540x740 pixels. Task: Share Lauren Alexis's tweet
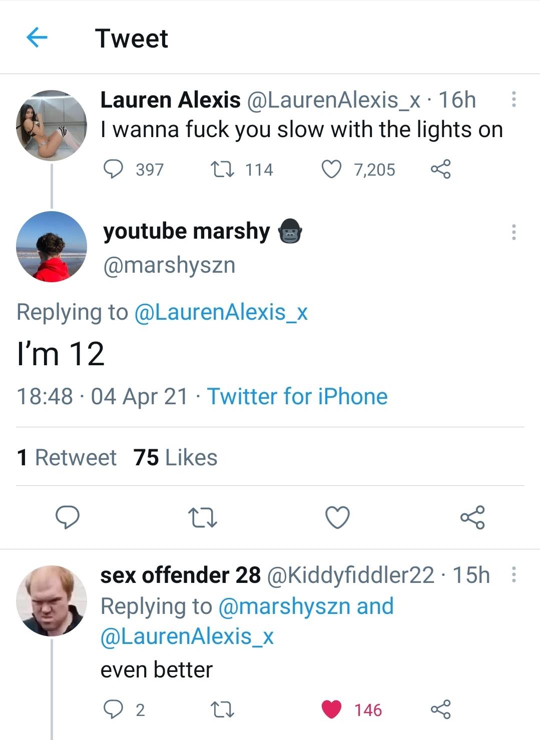click(440, 169)
